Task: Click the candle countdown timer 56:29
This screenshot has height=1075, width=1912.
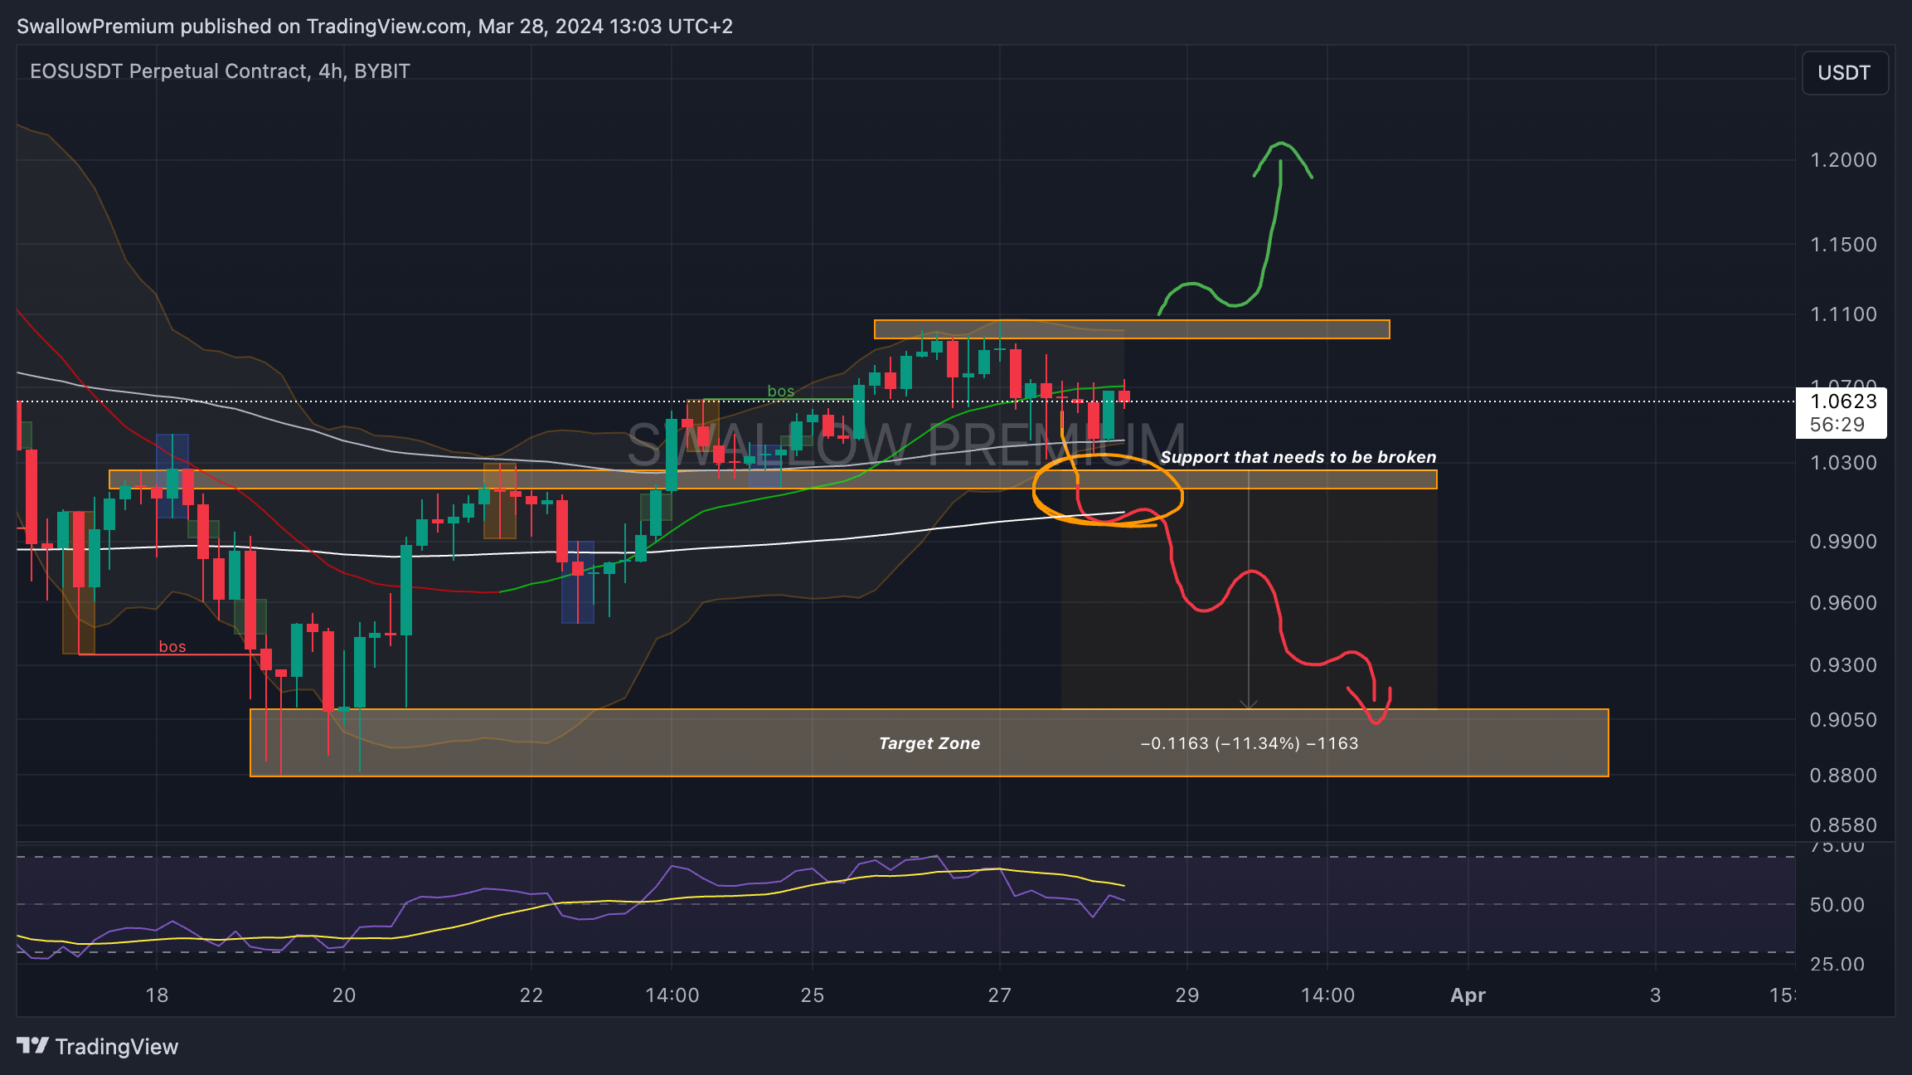Action: pyautogui.click(x=1837, y=425)
